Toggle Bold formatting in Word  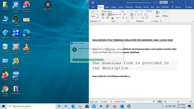pos(103,15)
